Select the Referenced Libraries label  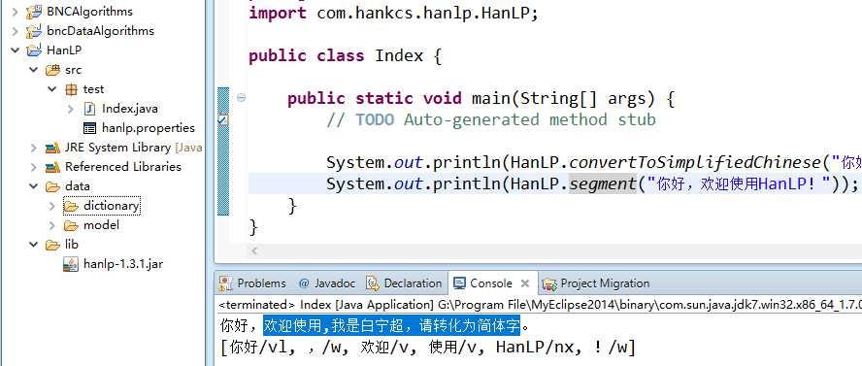click(x=123, y=167)
